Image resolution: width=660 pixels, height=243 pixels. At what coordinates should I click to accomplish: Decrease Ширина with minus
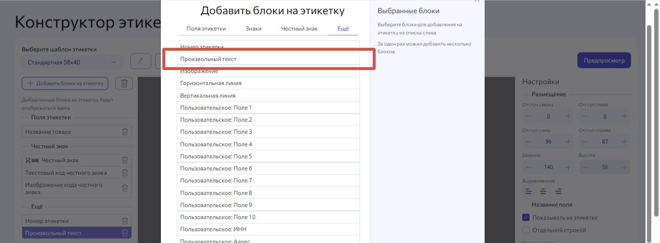tap(529, 167)
